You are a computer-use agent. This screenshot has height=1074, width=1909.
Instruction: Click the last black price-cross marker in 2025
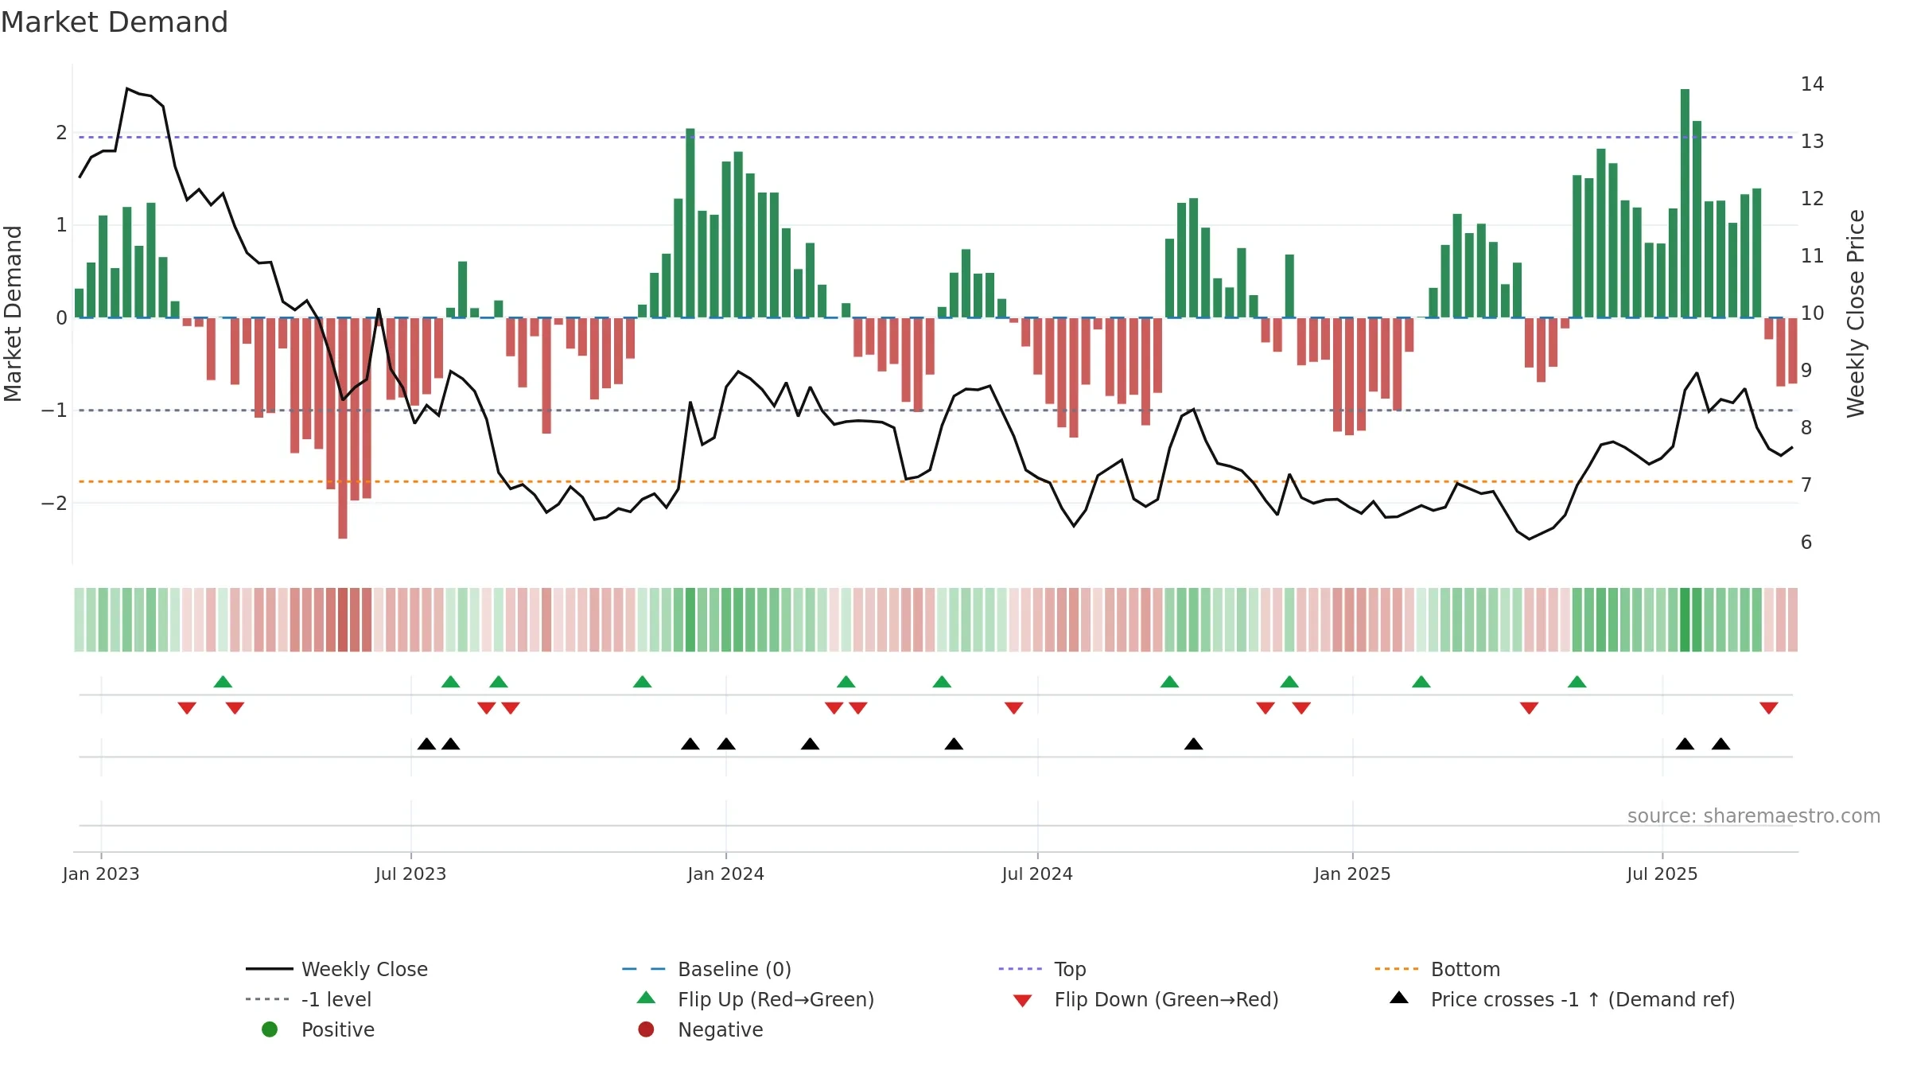[x=1721, y=744]
